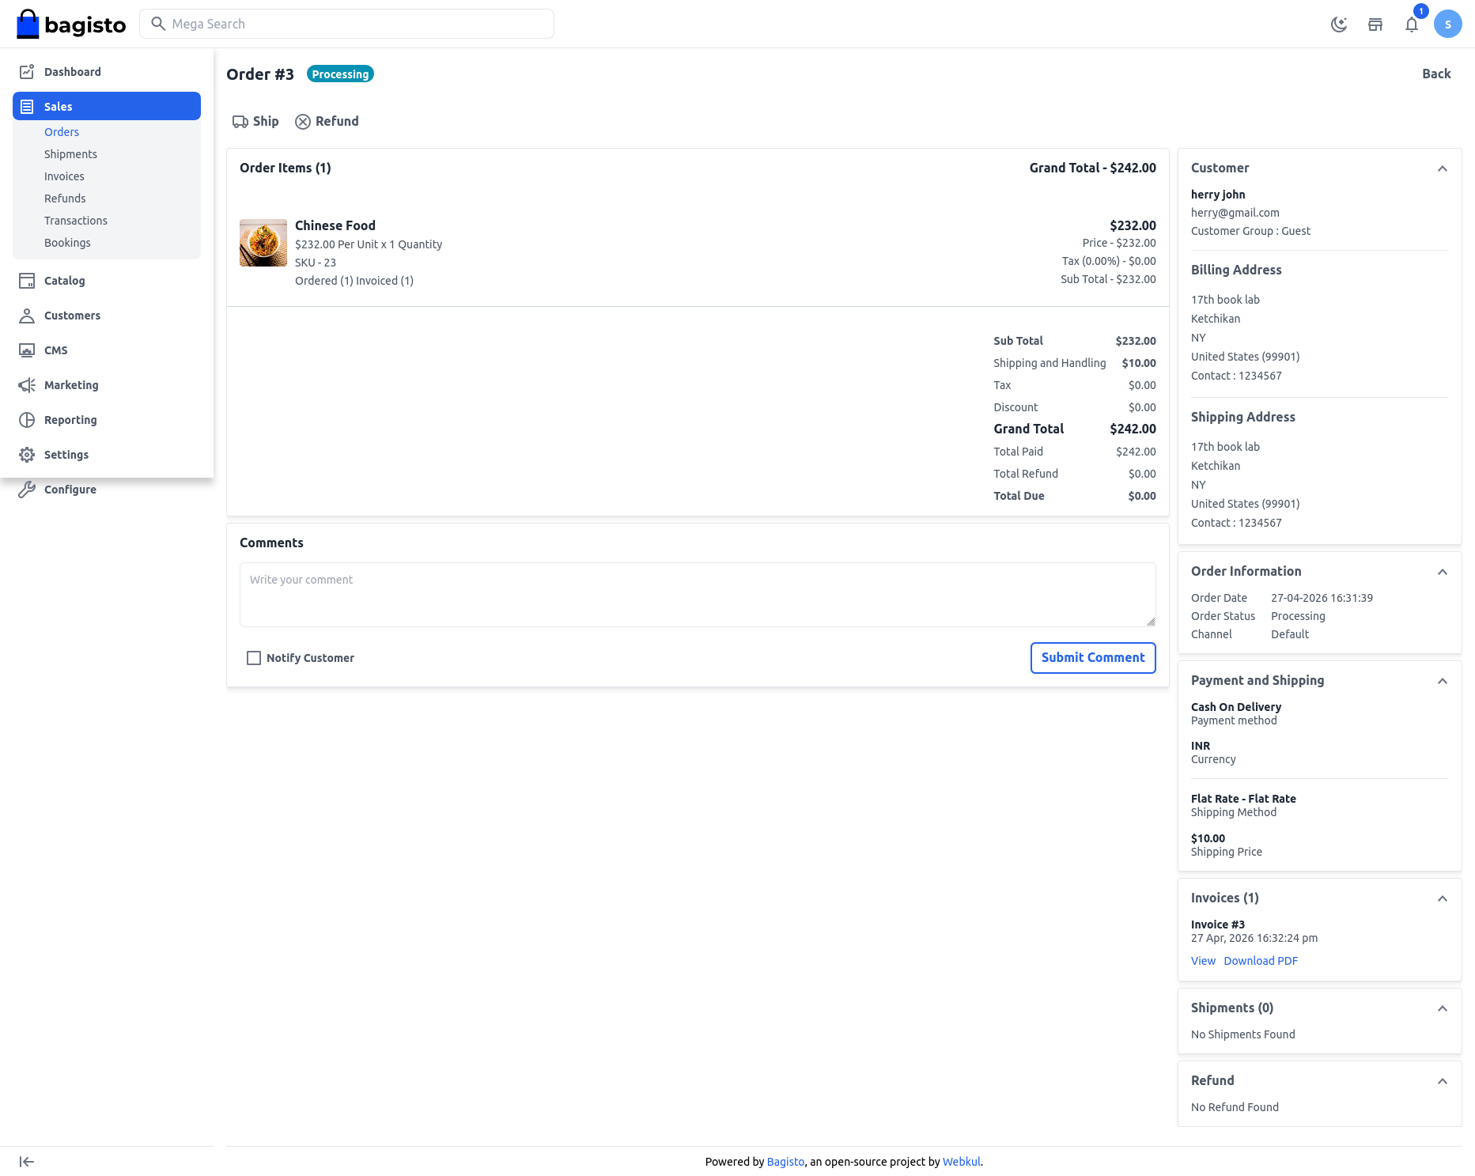Screen dimensions: 1475x1176
Task: Enable the Notify Customer checkbox
Action: 254,658
